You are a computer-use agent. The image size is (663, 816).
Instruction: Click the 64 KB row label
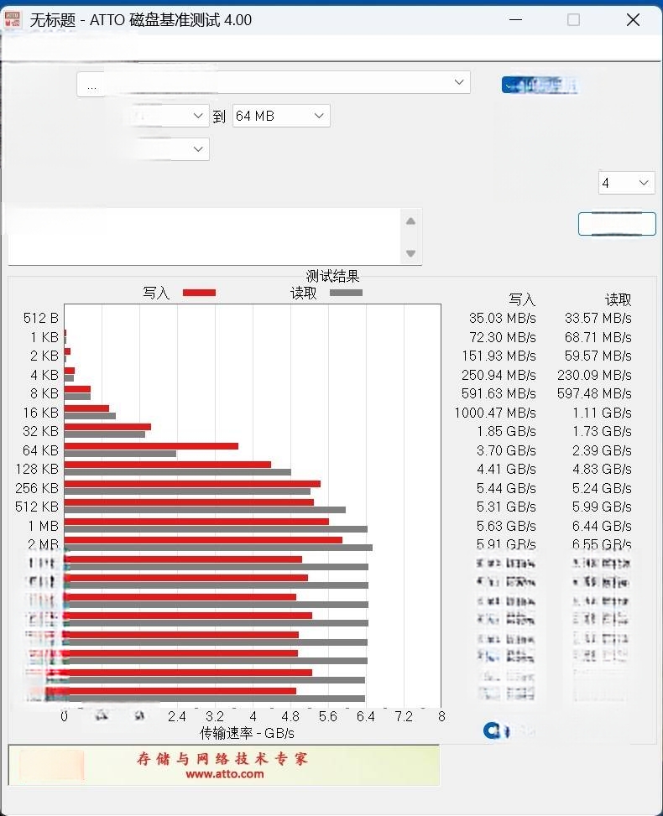point(40,450)
